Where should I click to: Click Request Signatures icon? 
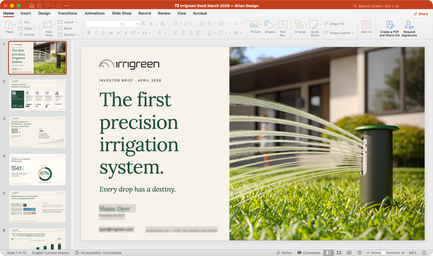coord(409,25)
